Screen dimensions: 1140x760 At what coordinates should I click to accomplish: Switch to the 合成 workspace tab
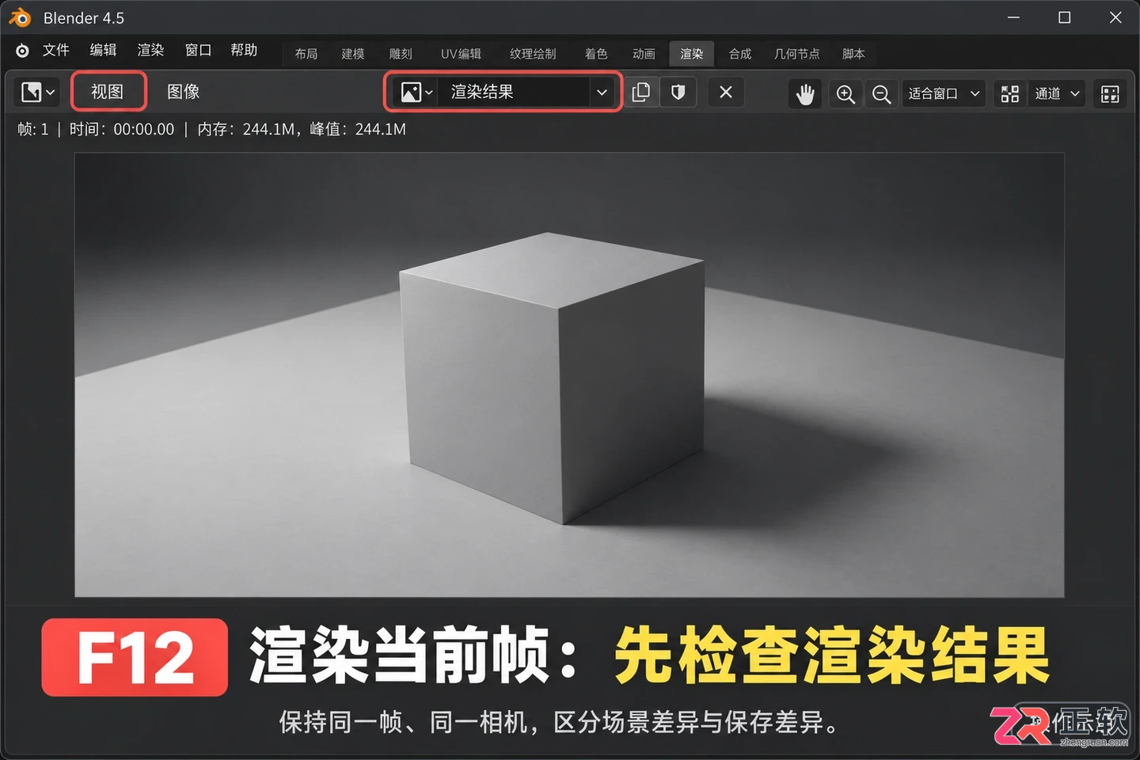(740, 54)
